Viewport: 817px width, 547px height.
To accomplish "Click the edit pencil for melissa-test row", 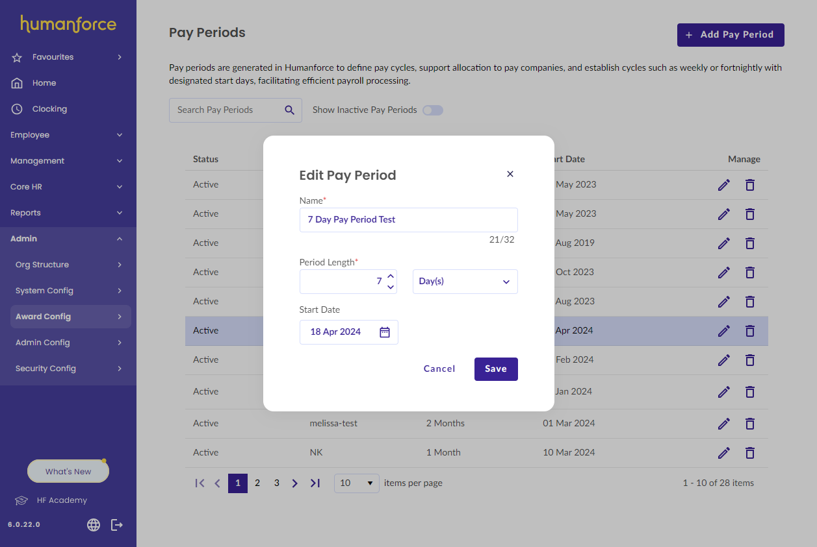I will 723,424.
